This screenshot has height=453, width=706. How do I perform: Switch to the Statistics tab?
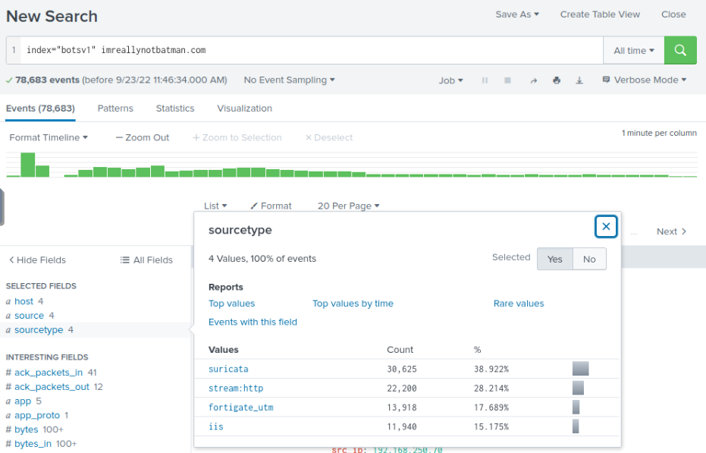tap(175, 109)
